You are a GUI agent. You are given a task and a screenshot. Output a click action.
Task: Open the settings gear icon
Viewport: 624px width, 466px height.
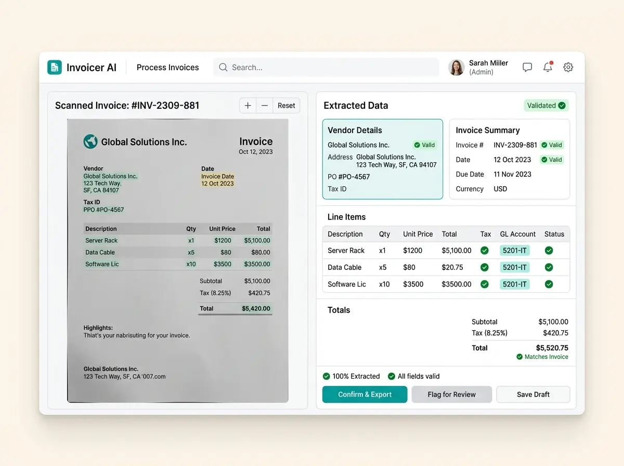click(x=568, y=67)
